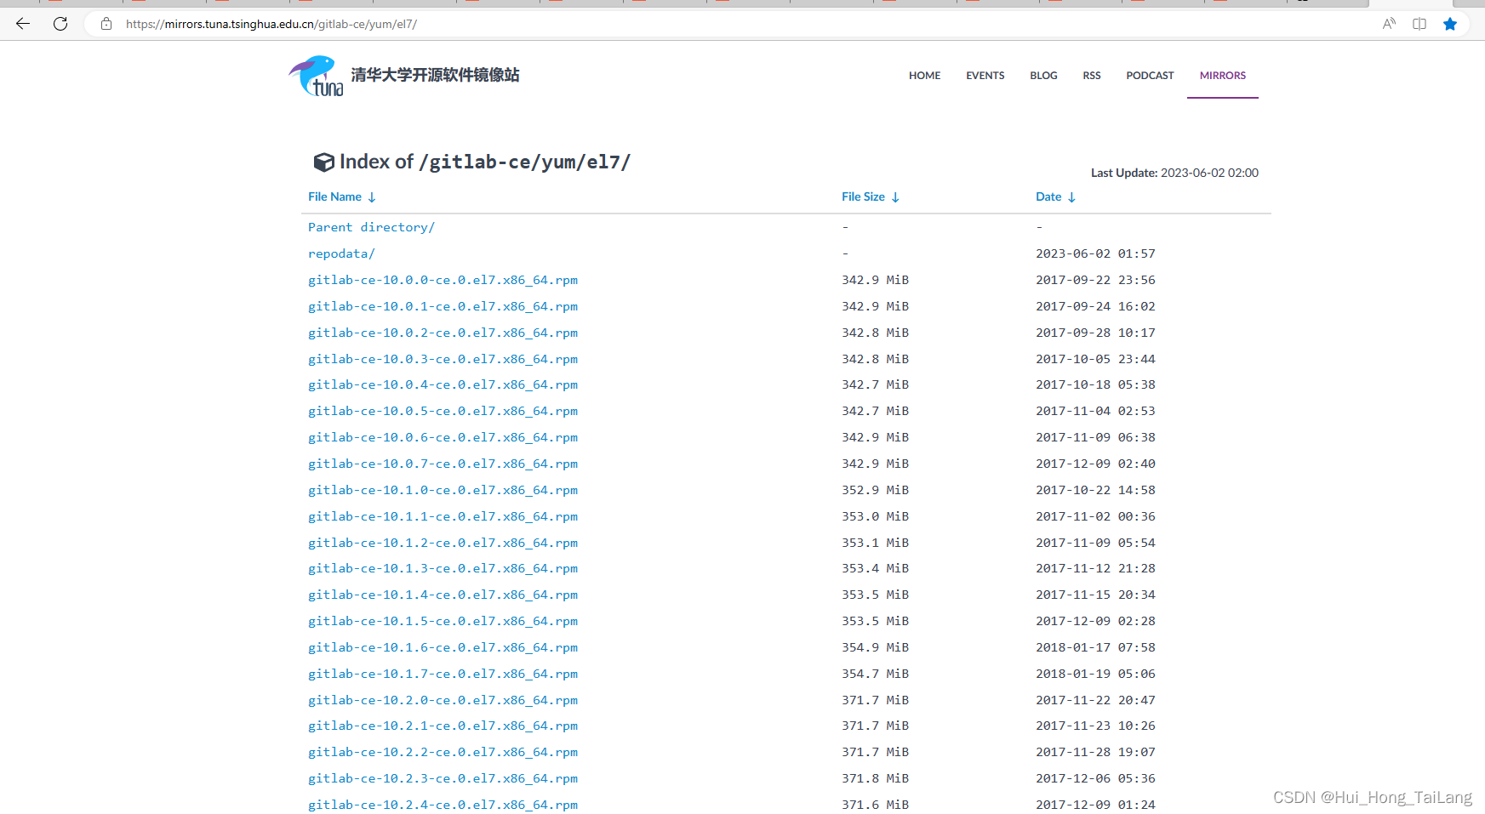Image resolution: width=1485 pixels, height=814 pixels.
Task: Download gitlab-ce-10.1.5-ce.0.el7.x86_64.rpm
Action: pyautogui.click(x=443, y=621)
